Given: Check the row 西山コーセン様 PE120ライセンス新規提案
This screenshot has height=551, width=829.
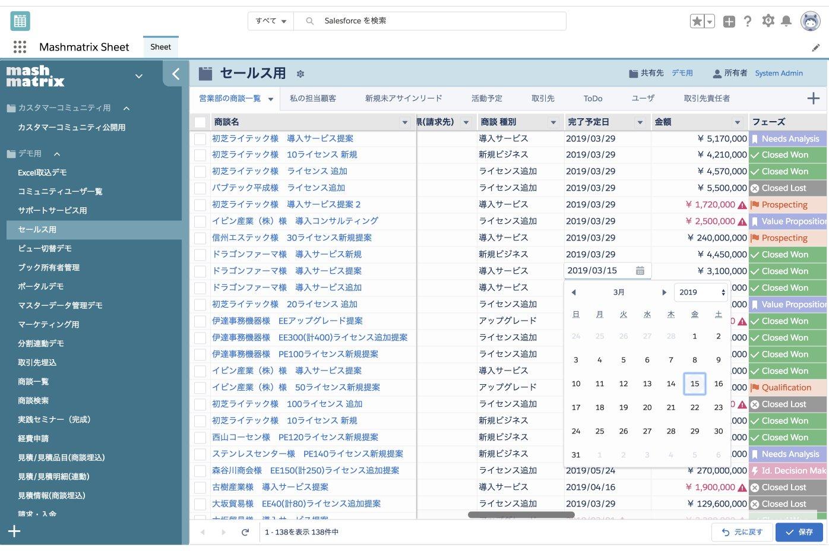Looking at the screenshot, I should click(200, 438).
